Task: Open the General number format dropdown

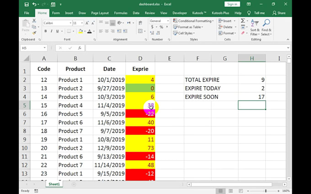Action: pyautogui.click(x=168, y=21)
